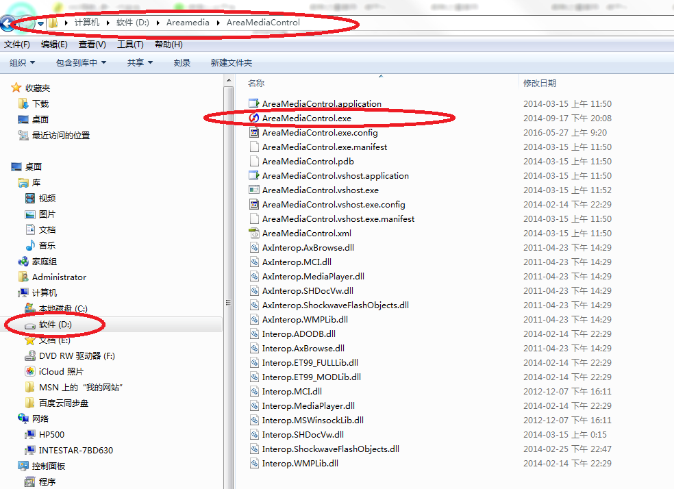Click the 控制面板 icon in navigation pane

23,466
